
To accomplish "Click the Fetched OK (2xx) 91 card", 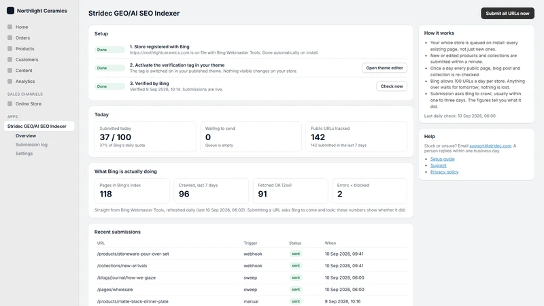I will pyautogui.click(x=290, y=191).
